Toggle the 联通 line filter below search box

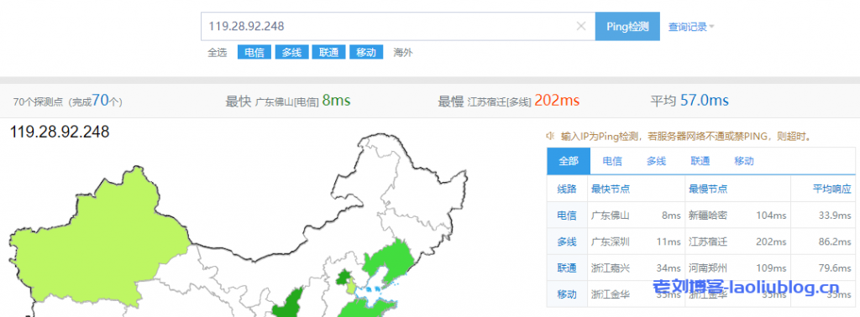pos(328,53)
